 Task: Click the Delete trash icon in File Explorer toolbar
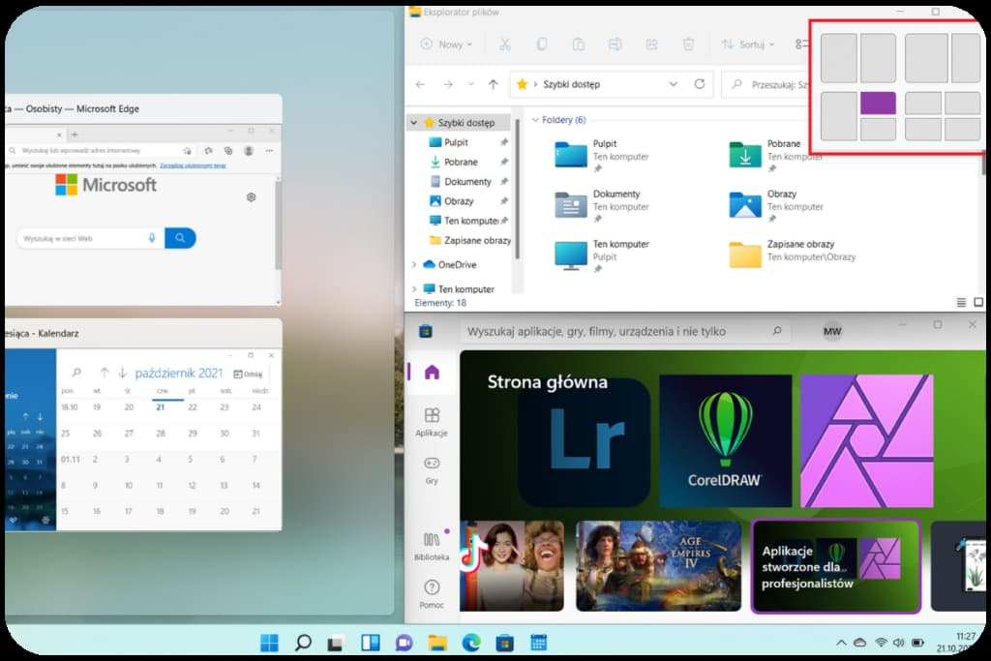point(688,45)
